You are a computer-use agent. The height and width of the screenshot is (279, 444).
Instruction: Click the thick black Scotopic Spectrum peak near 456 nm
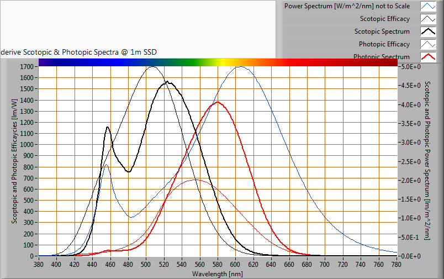coord(108,128)
